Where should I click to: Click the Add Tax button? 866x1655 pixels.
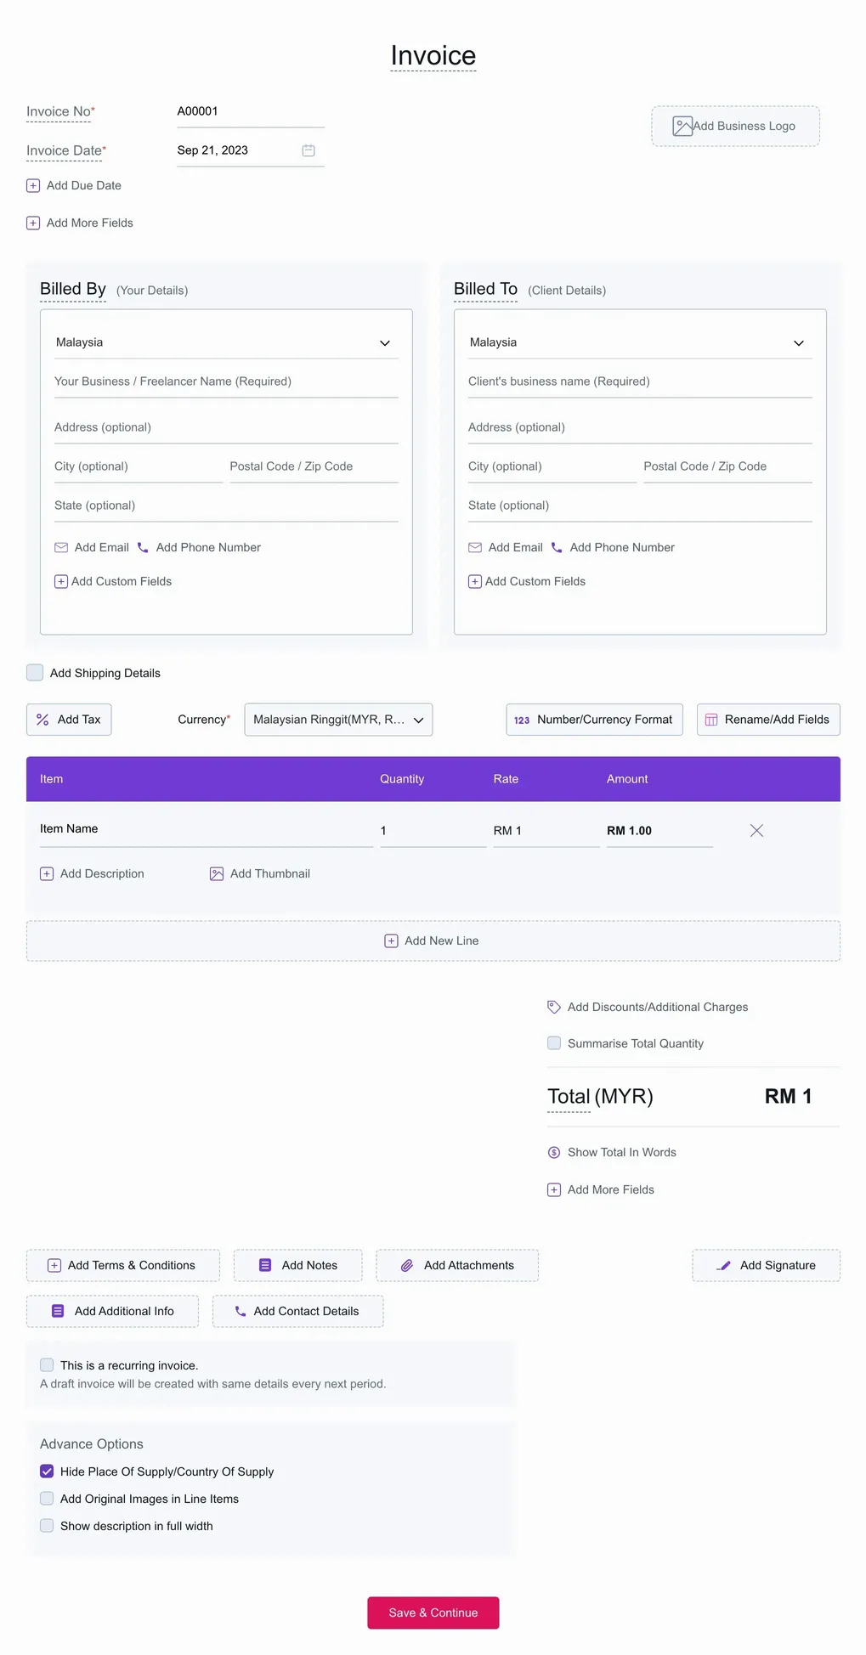69,720
